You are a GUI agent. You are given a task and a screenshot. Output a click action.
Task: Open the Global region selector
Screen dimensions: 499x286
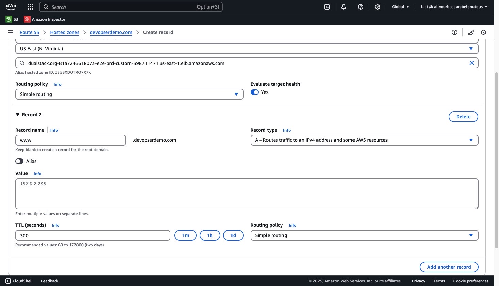[x=400, y=7]
